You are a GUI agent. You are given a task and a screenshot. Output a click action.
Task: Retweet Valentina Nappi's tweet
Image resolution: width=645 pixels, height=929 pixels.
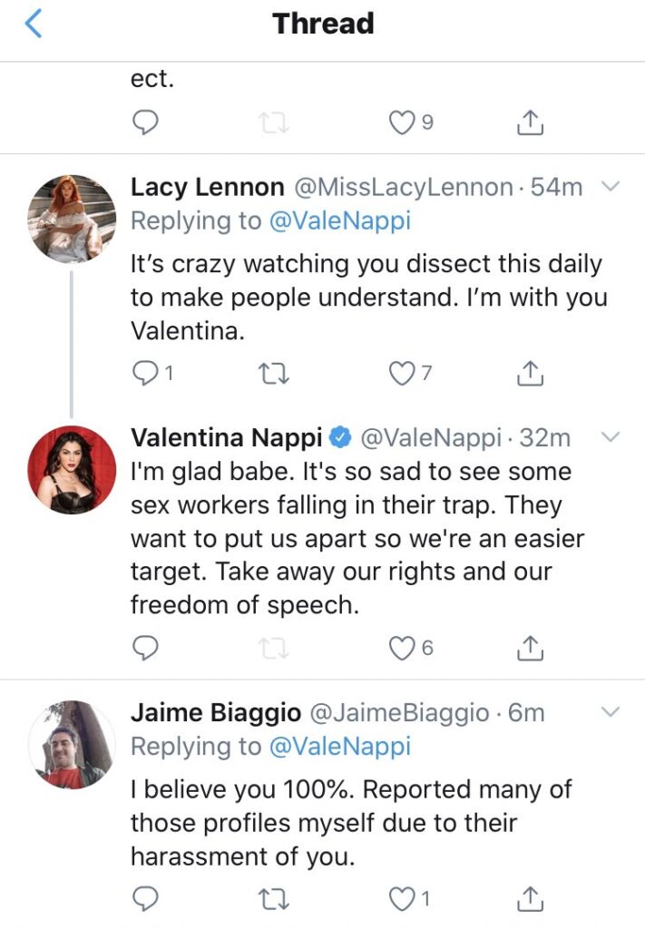pos(272,648)
